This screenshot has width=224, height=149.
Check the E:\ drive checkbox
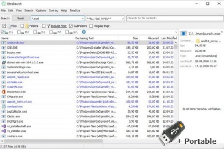(35, 32)
